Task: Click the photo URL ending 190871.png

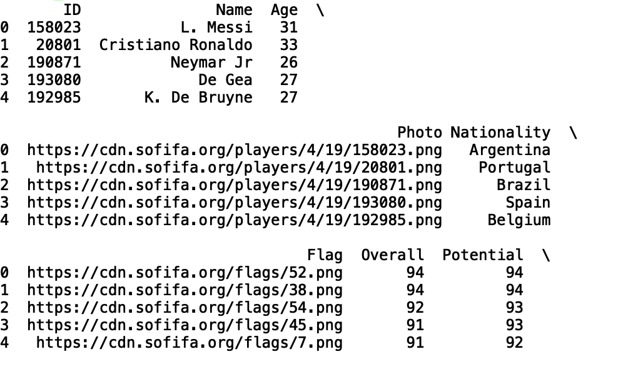Action: [x=235, y=185]
